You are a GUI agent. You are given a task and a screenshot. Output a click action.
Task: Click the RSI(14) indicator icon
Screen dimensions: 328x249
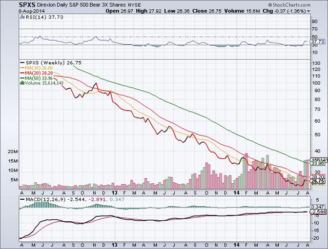click(x=22, y=17)
